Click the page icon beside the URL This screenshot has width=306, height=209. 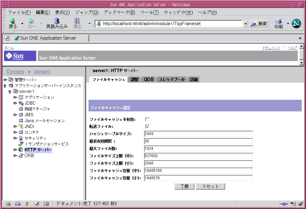[x=99, y=24]
